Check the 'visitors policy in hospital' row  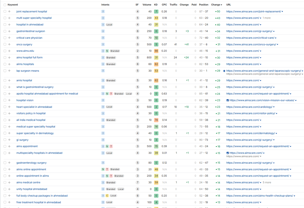pyautogui.click(x=5, y=114)
